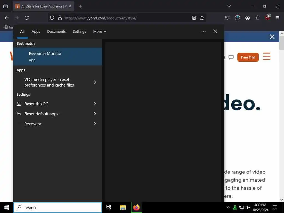Viewport: 284px width, 213px height.
Task: Open a new browser tab with plus
Action: point(80,6)
